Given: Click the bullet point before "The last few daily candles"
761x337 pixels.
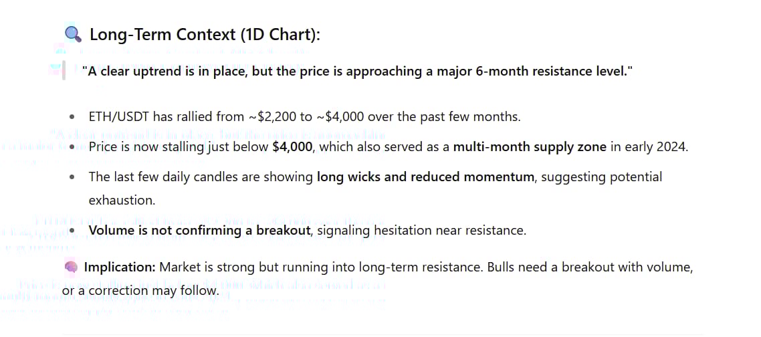Looking at the screenshot, I should [72, 177].
